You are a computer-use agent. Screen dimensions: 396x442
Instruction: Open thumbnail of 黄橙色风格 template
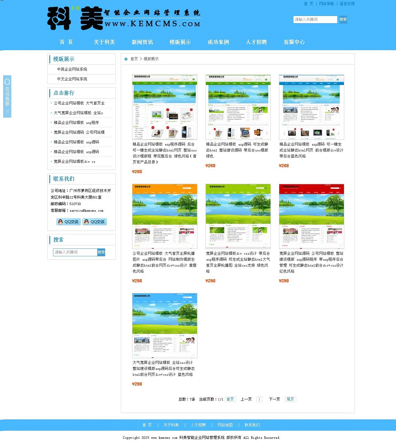(x=165, y=216)
